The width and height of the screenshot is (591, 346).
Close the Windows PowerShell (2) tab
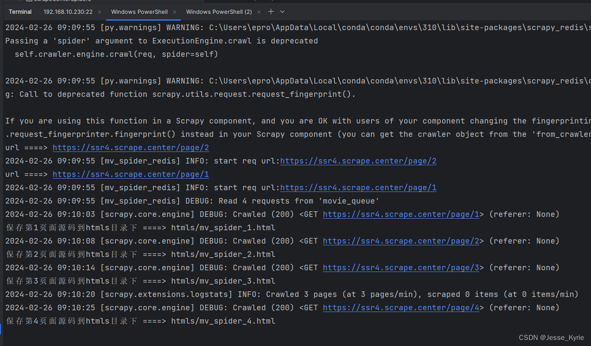(x=260, y=12)
